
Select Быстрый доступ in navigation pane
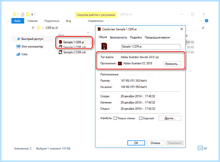tap(32, 39)
